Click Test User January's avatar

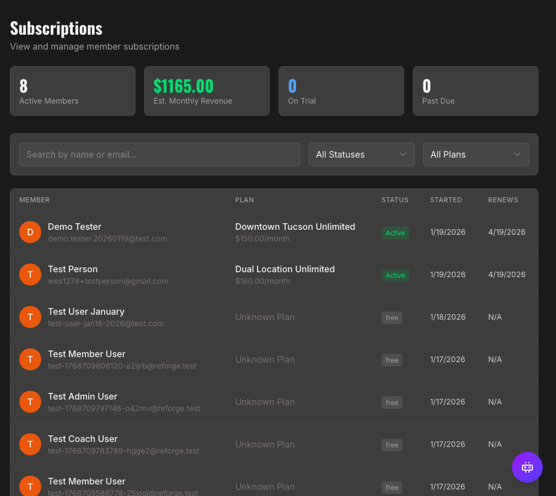click(30, 317)
